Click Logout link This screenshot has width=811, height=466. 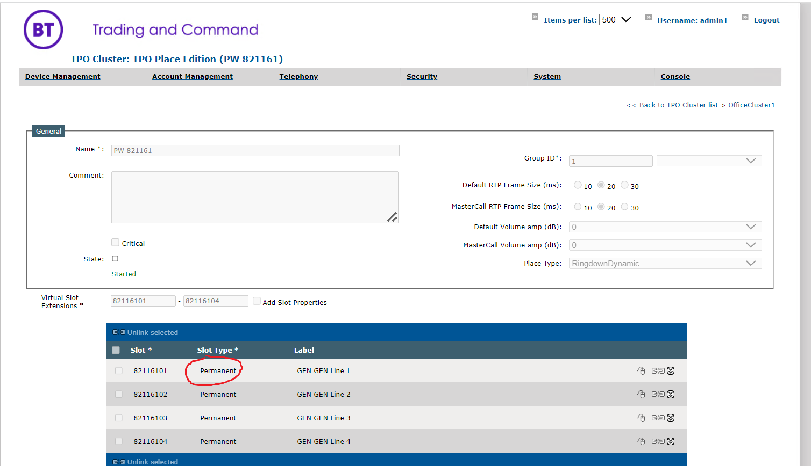point(766,20)
